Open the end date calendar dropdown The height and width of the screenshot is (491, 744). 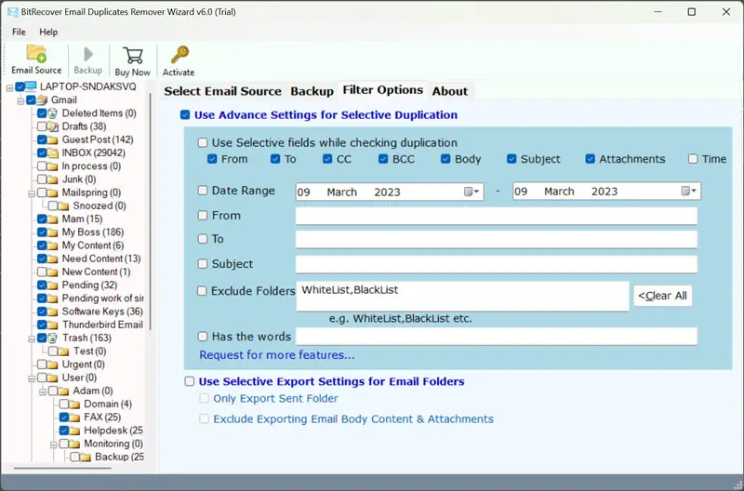click(689, 192)
